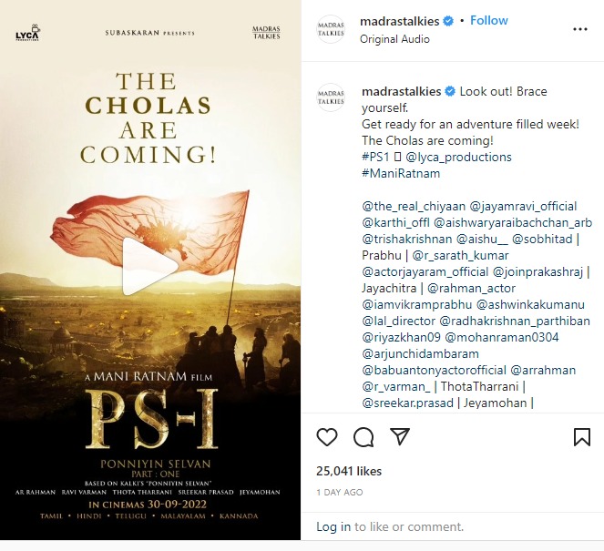Open the @trishakrishnan profile mention

pyautogui.click(x=407, y=240)
